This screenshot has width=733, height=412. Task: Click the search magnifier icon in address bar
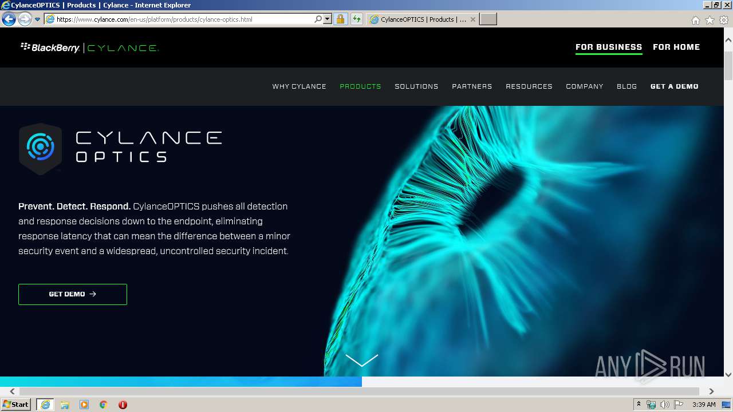(318, 19)
